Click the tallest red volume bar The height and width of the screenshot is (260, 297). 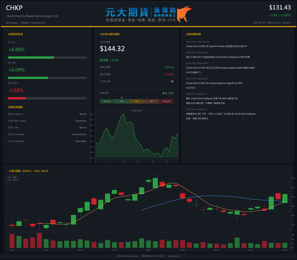coord(39,240)
